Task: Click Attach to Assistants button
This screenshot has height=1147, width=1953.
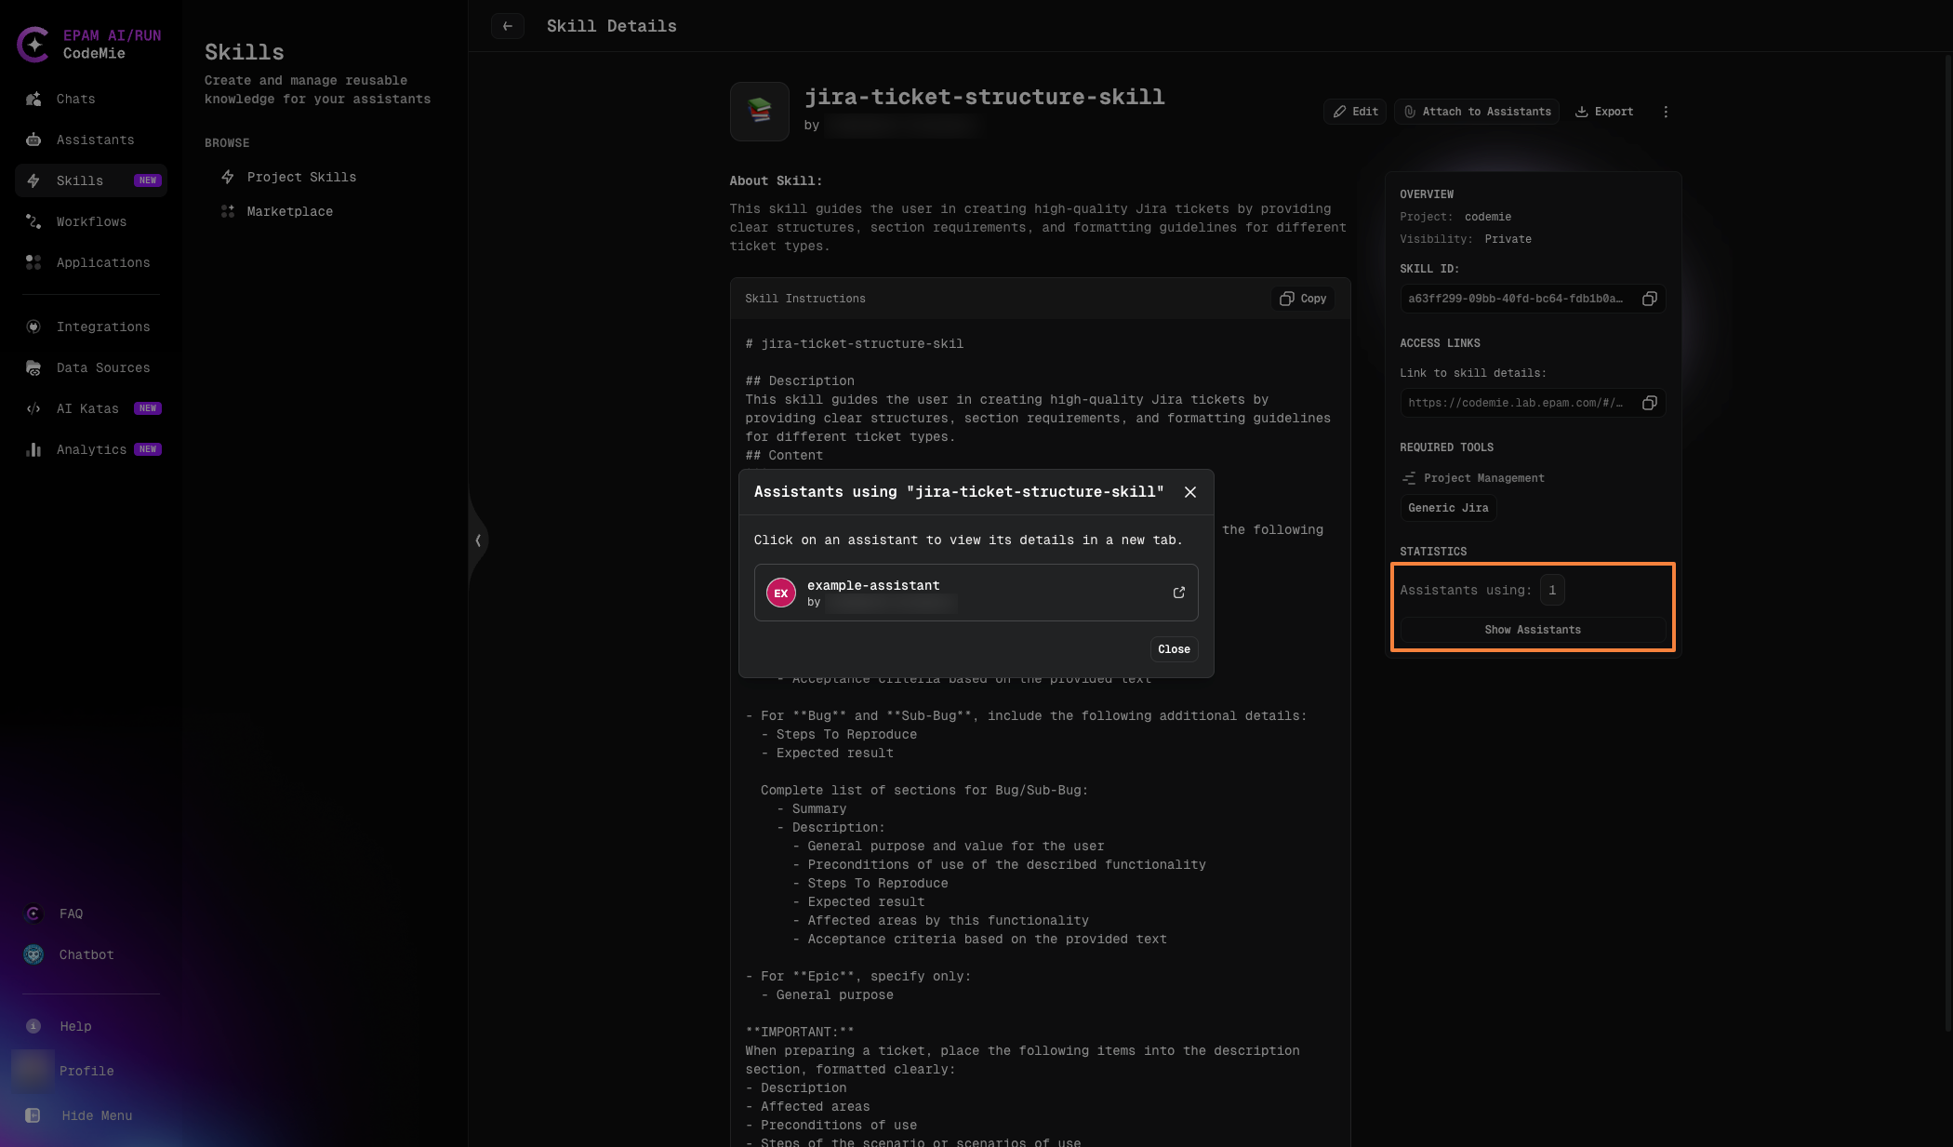Action: coord(1476,112)
